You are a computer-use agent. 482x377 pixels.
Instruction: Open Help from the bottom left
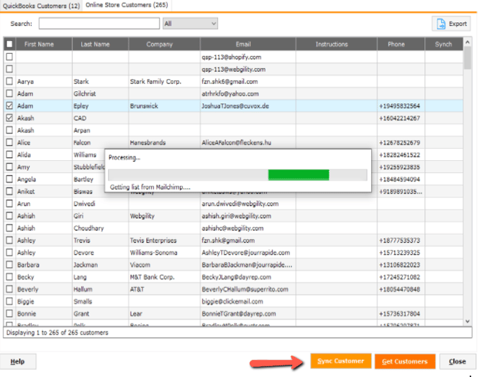click(17, 361)
